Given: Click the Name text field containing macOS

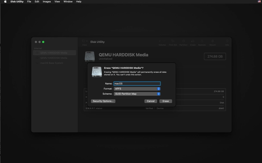Looking at the screenshot, I should click(x=137, y=84).
